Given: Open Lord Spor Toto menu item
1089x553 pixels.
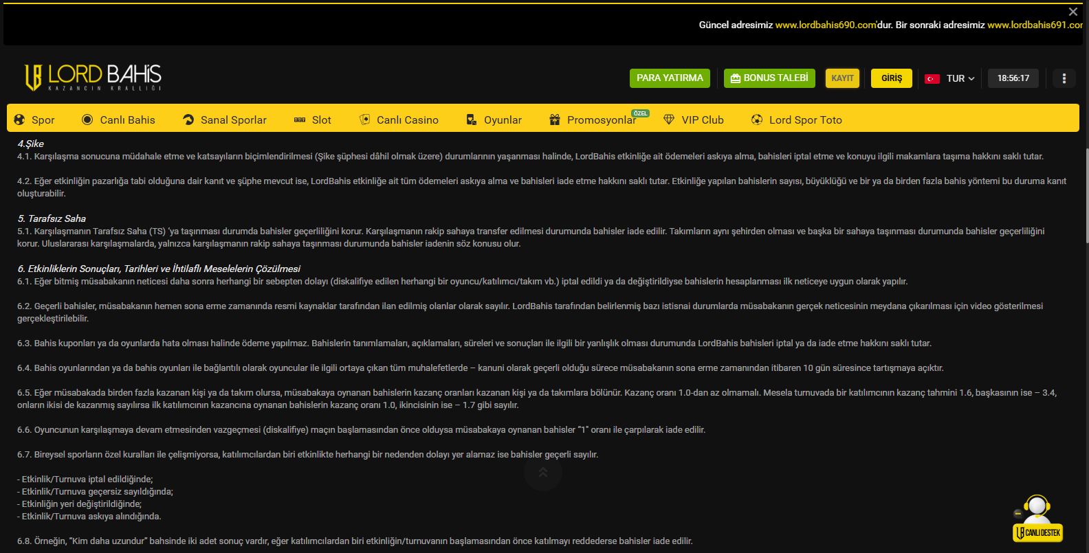Looking at the screenshot, I should pos(797,120).
